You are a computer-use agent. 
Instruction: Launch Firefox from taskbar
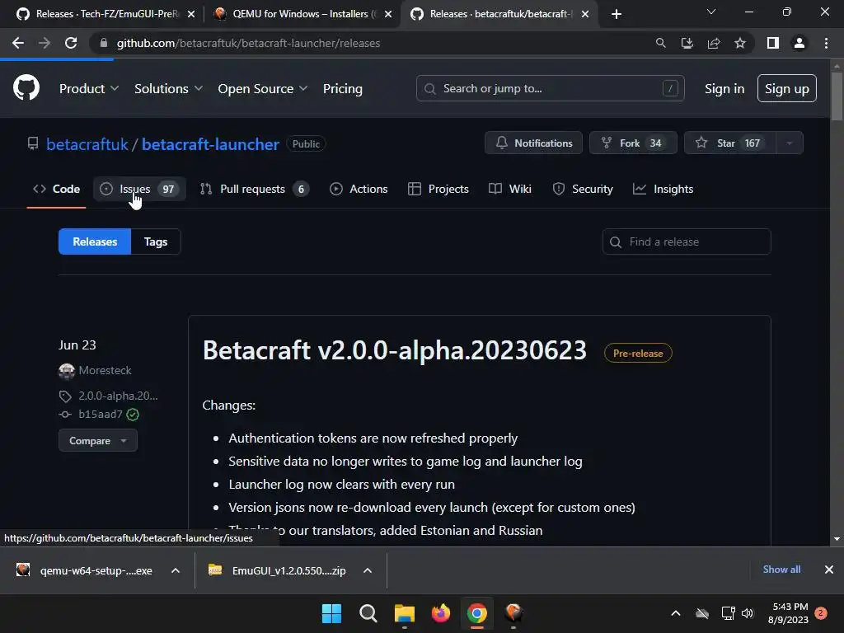[x=441, y=613]
